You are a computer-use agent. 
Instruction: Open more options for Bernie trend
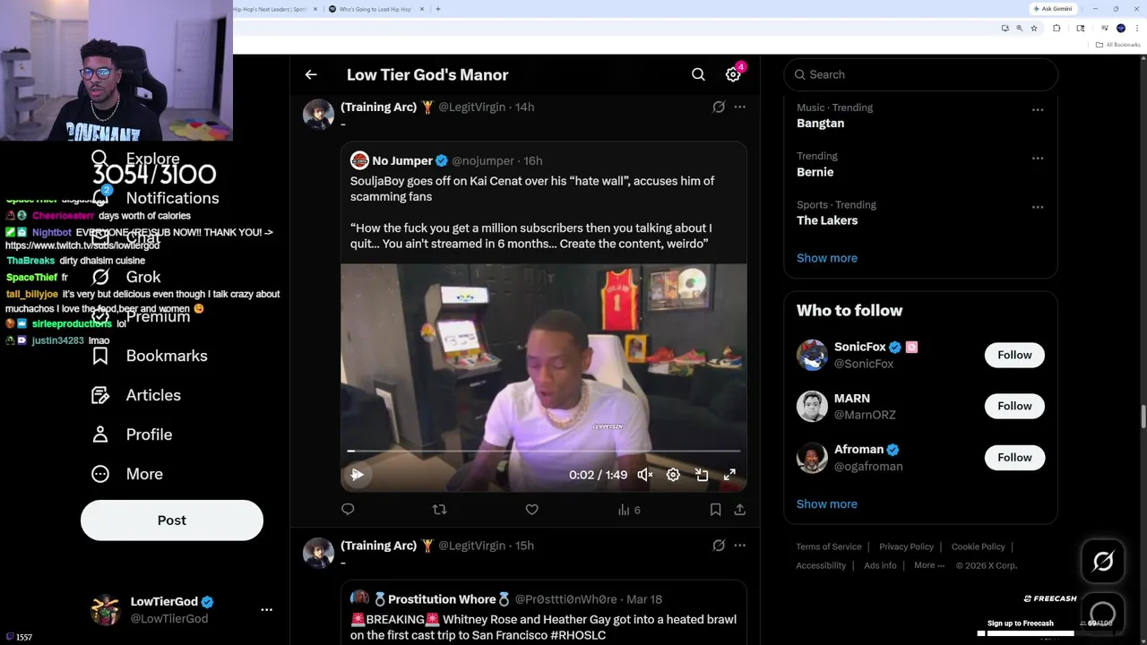click(1038, 159)
